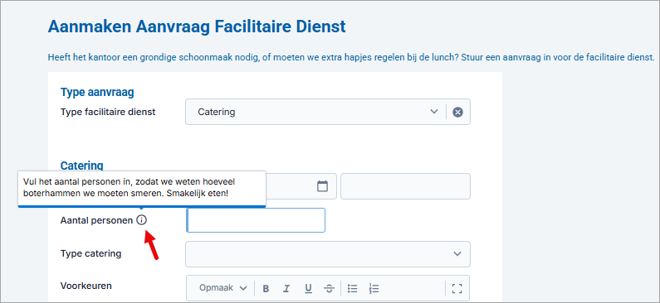Insert a numbered list
Viewport: 660px width, 303px height.
(x=374, y=288)
